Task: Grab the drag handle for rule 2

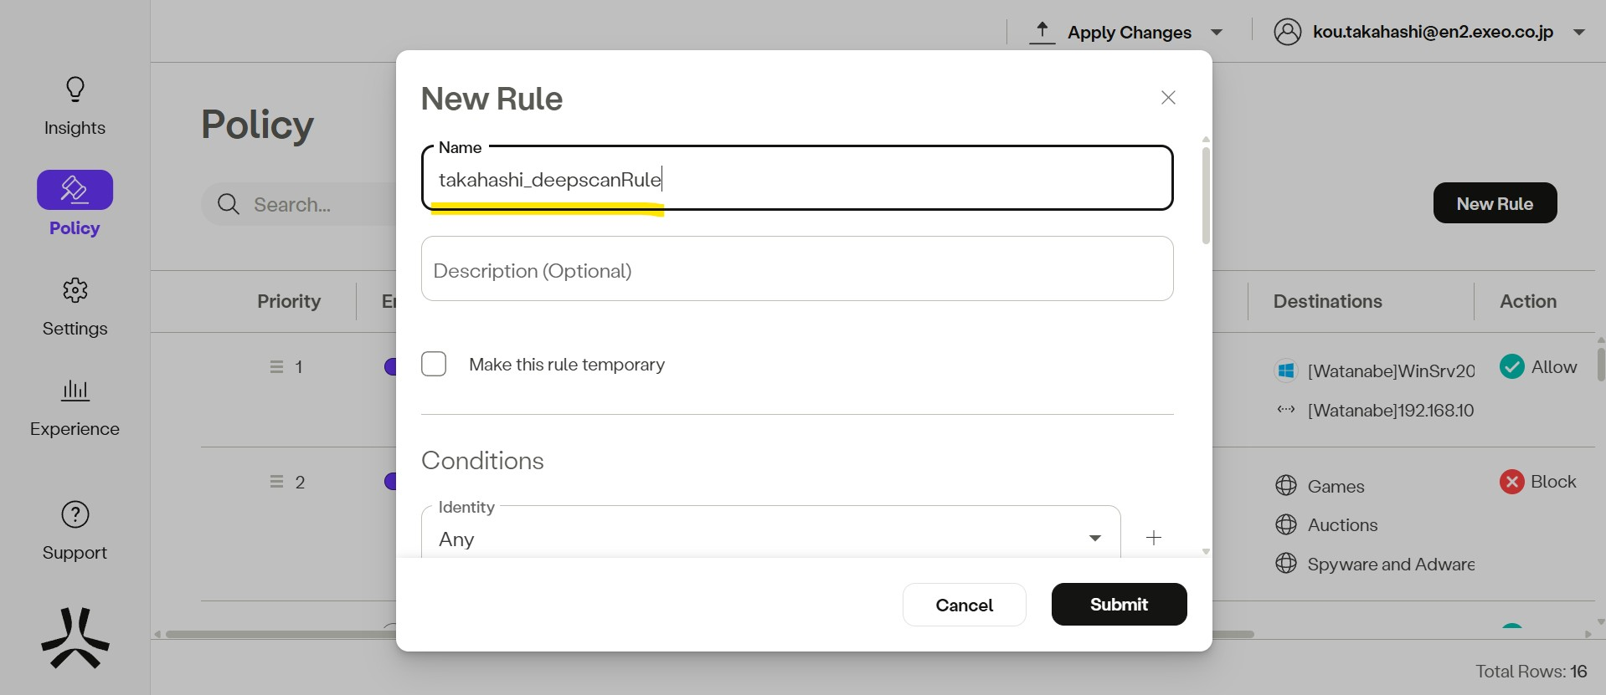Action: pyautogui.click(x=276, y=482)
